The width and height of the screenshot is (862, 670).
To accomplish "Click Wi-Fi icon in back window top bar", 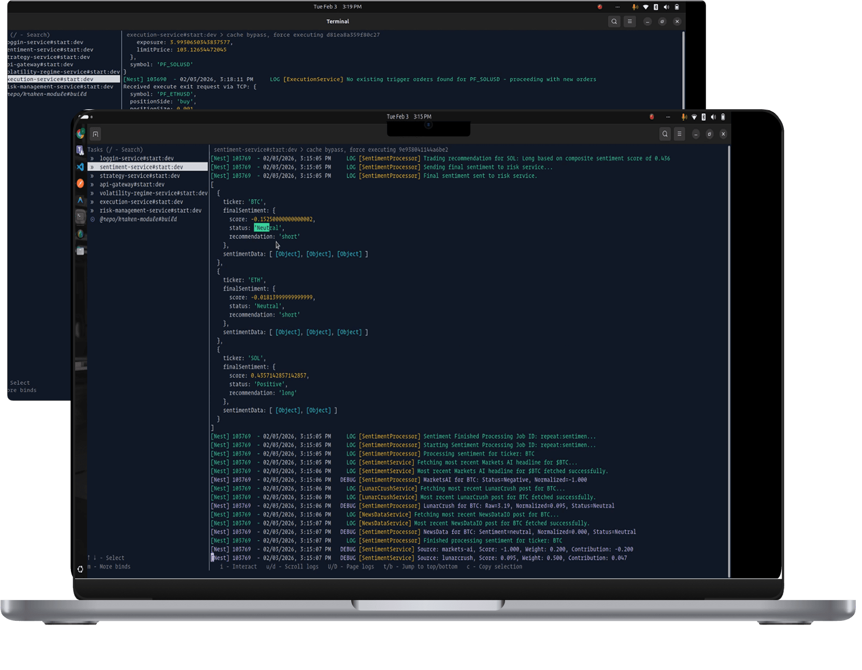I will point(645,7).
